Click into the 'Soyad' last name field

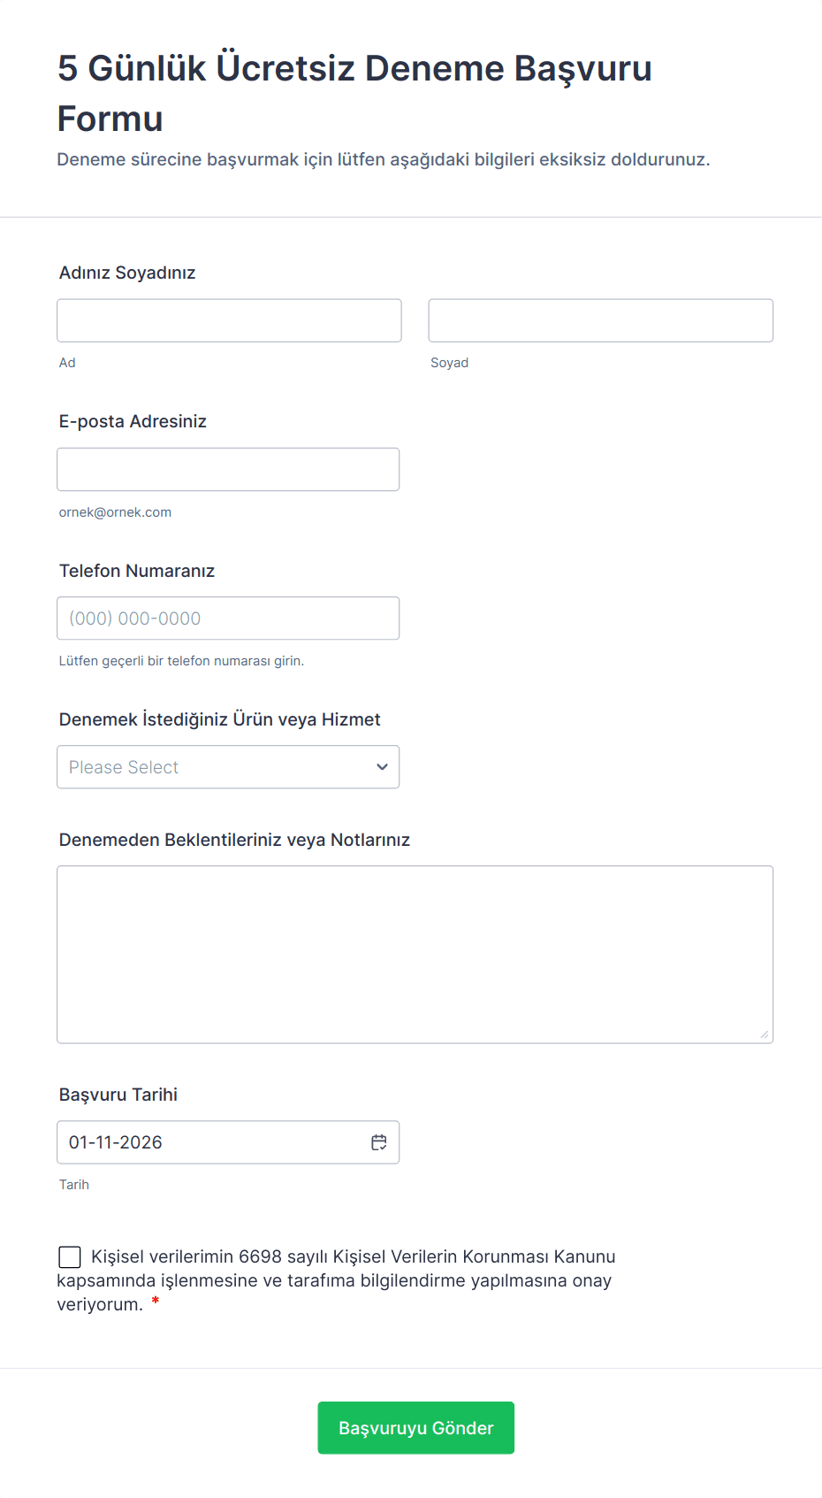(x=600, y=320)
